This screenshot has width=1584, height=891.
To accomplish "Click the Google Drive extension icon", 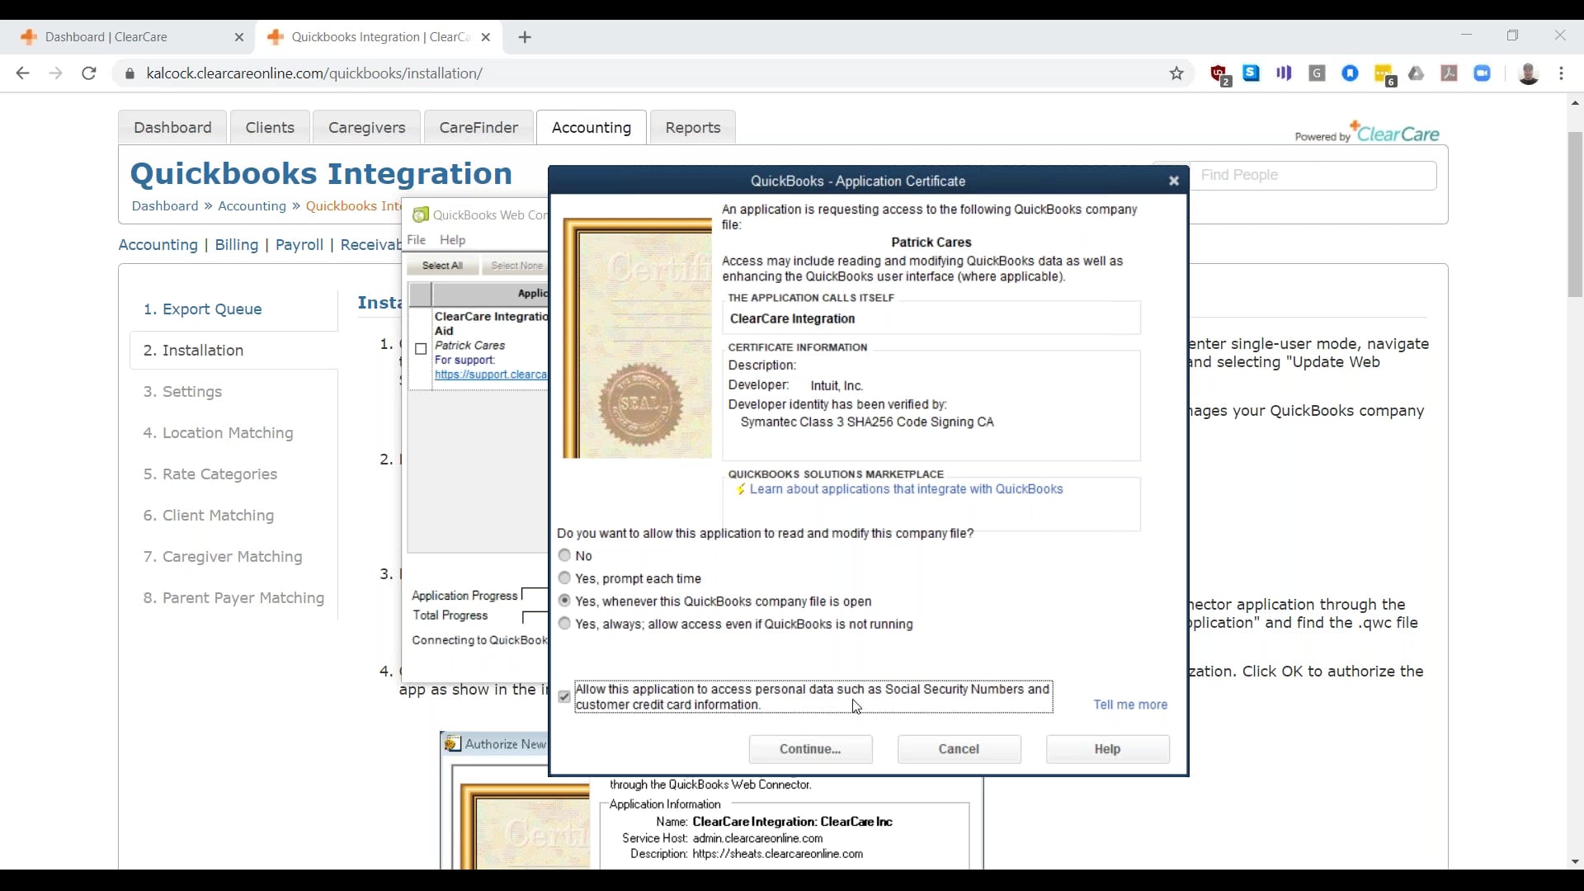I will [1417, 73].
